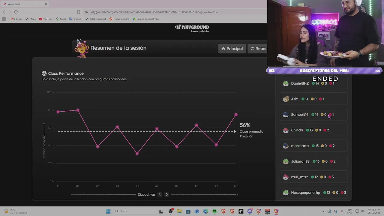
Task: Open the Nueva pestaña bookmark
Action: [x=119, y=19]
